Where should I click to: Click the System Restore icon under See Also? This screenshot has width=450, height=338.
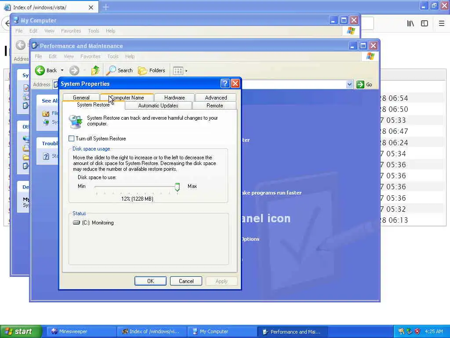click(46, 122)
